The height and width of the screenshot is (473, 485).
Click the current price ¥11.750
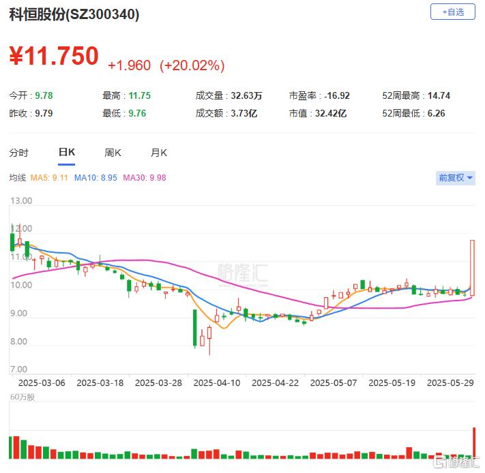click(x=54, y=56)
